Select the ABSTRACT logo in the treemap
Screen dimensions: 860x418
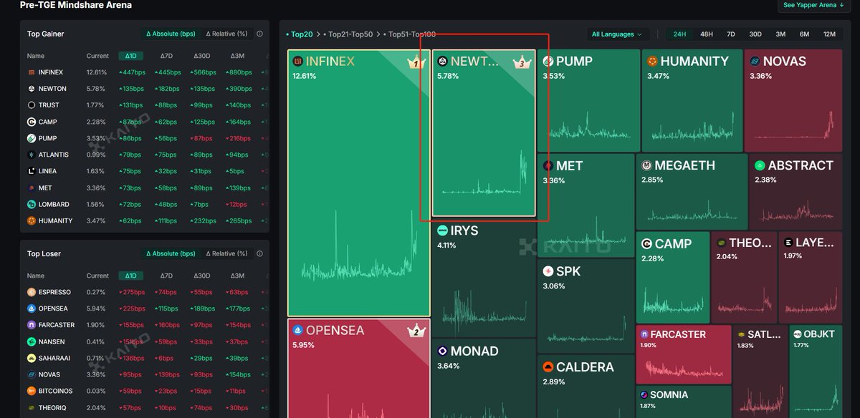[x=760, y=165]
